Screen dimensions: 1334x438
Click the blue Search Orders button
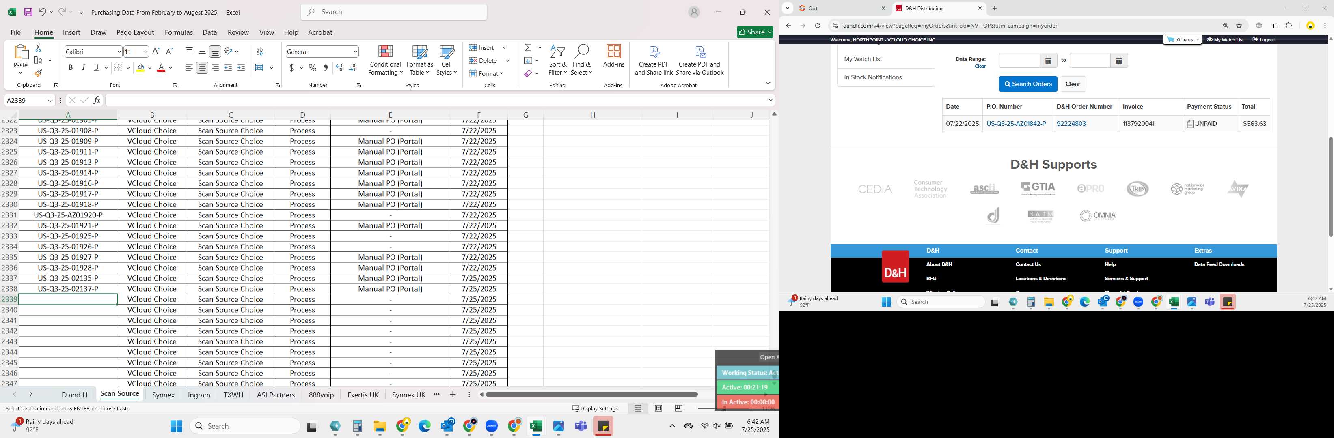(x=1027, y=84)
